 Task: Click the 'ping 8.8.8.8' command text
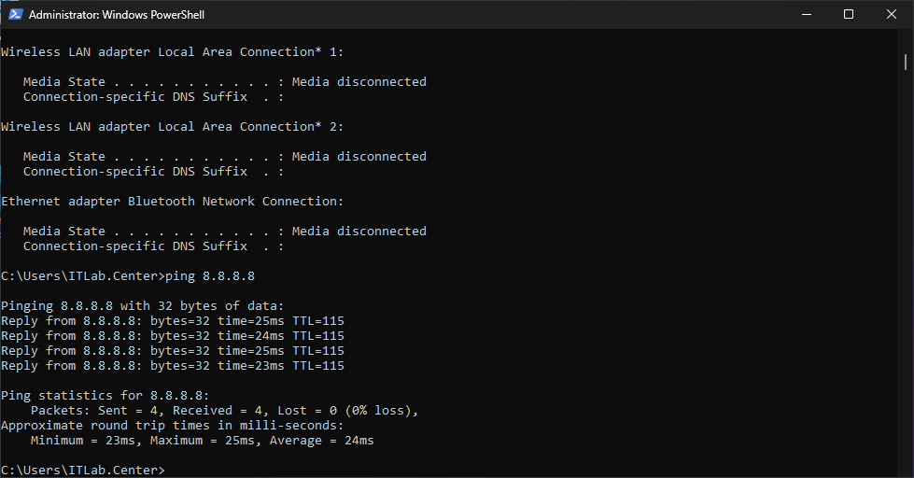(210, 276)
